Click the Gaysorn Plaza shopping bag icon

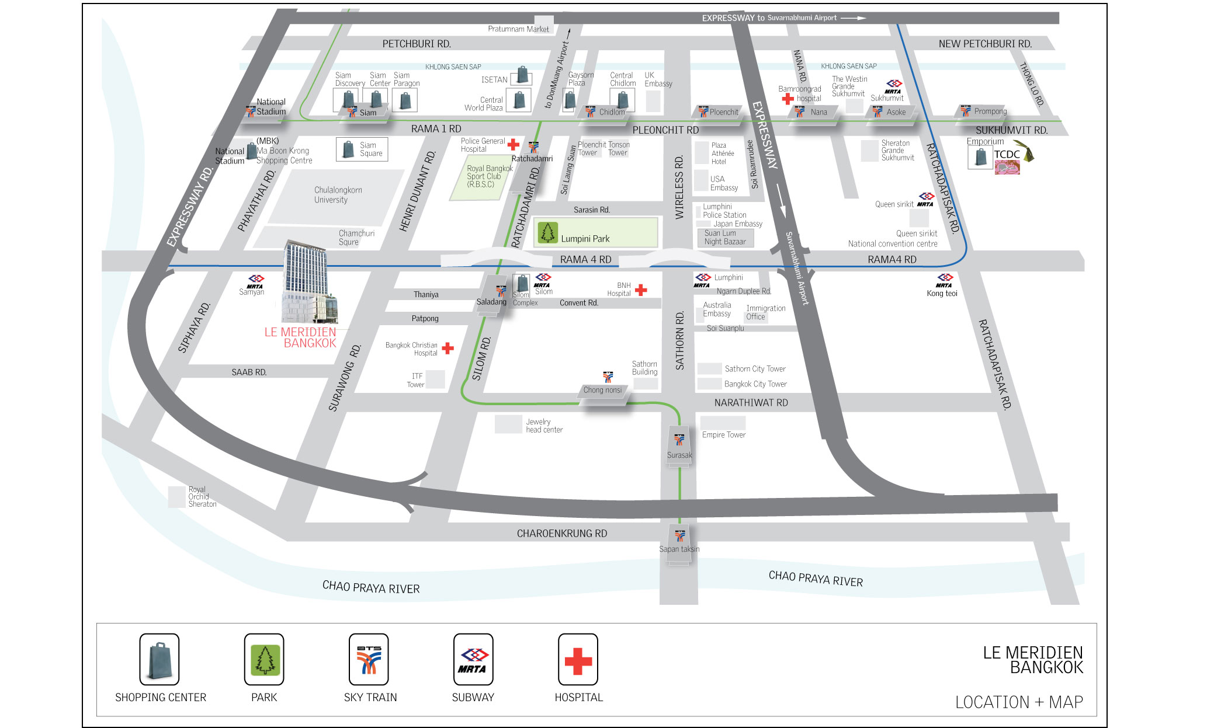570,100
